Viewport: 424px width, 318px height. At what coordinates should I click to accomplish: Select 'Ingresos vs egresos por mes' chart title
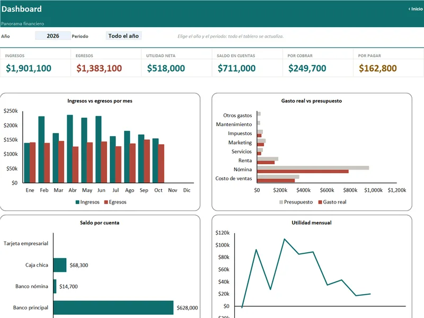click(100, 101)
